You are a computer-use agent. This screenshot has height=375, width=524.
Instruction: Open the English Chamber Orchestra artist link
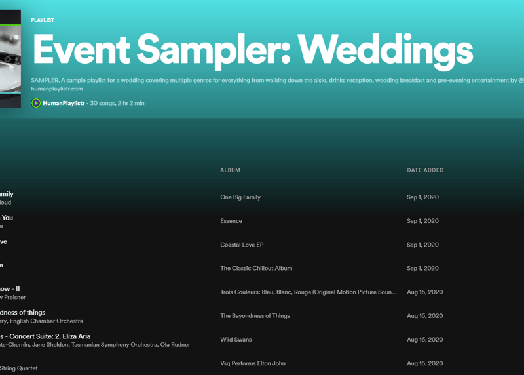(x=47, y=321)
